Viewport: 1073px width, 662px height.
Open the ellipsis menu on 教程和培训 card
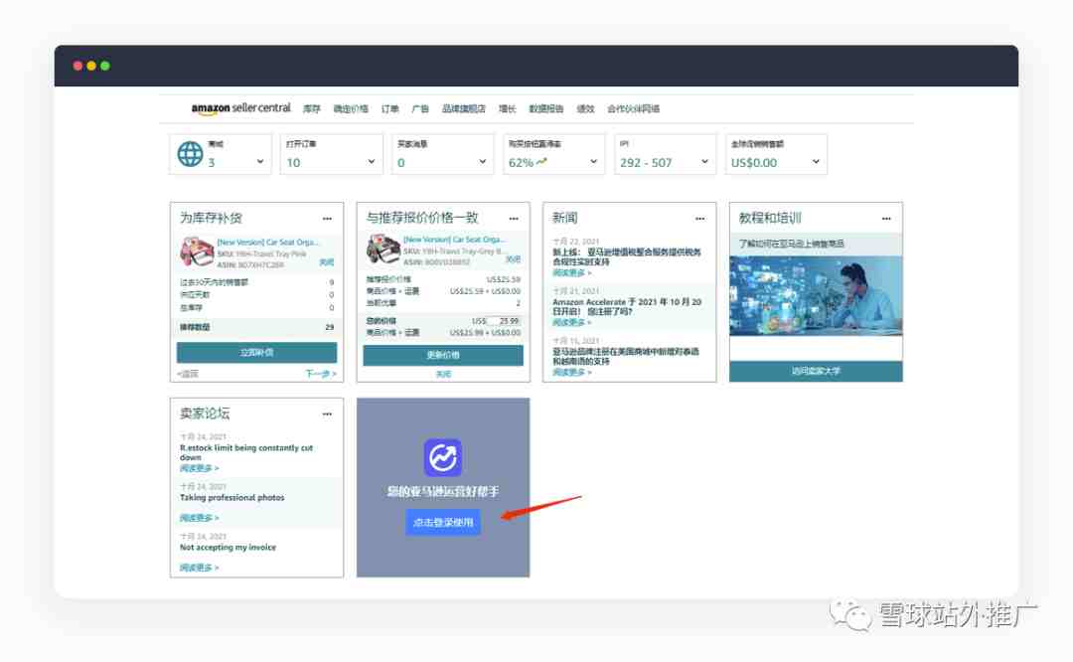click(x=886, y=219)
